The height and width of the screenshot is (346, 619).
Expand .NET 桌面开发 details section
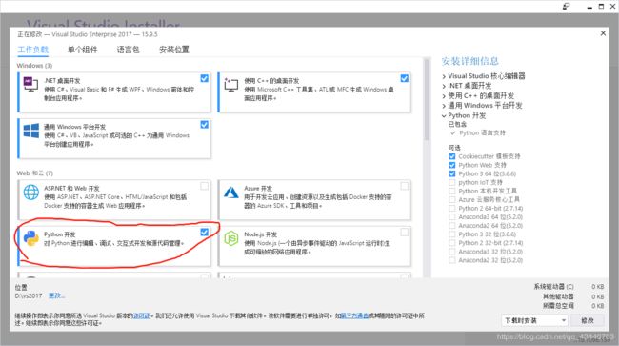coord(444,86)
